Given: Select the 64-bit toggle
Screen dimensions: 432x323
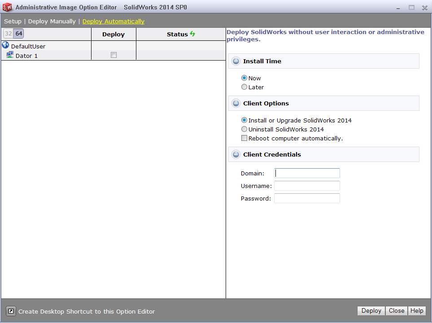Looking at the screenshot, I should click(x=19, y=34).
